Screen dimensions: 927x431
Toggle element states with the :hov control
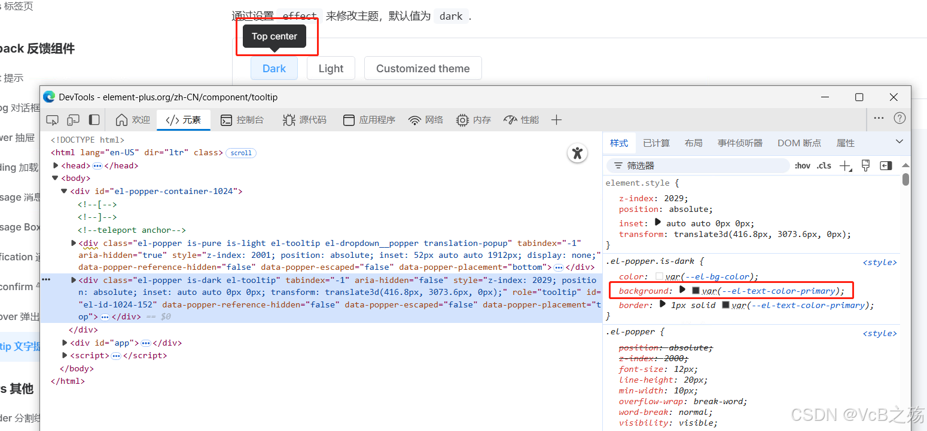802,165
